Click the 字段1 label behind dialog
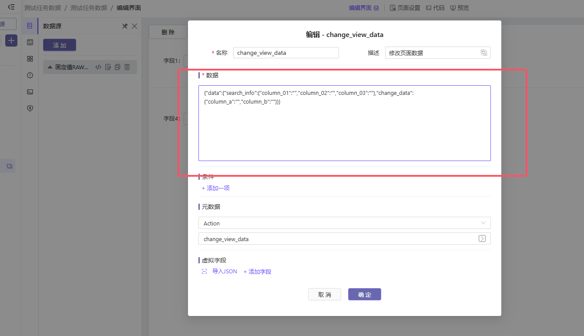584x336 pixels. pyautogui.click(x=172, y=60)
